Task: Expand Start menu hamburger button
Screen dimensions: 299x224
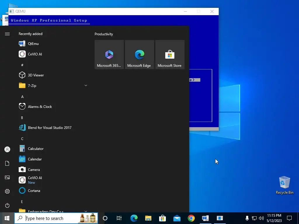Action: point(7,34)
